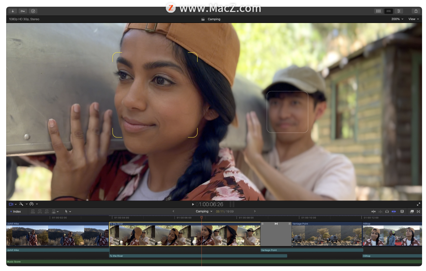Open the Keyword Editor key icon

(x=23, y=11)
